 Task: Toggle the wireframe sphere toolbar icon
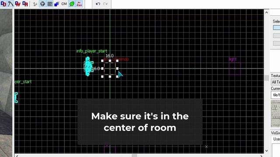tap(42, 4)
